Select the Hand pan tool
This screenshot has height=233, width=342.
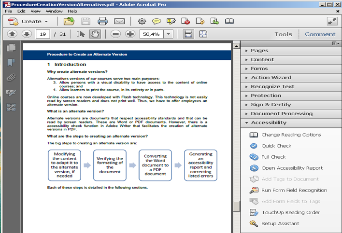tap(95, 34)
